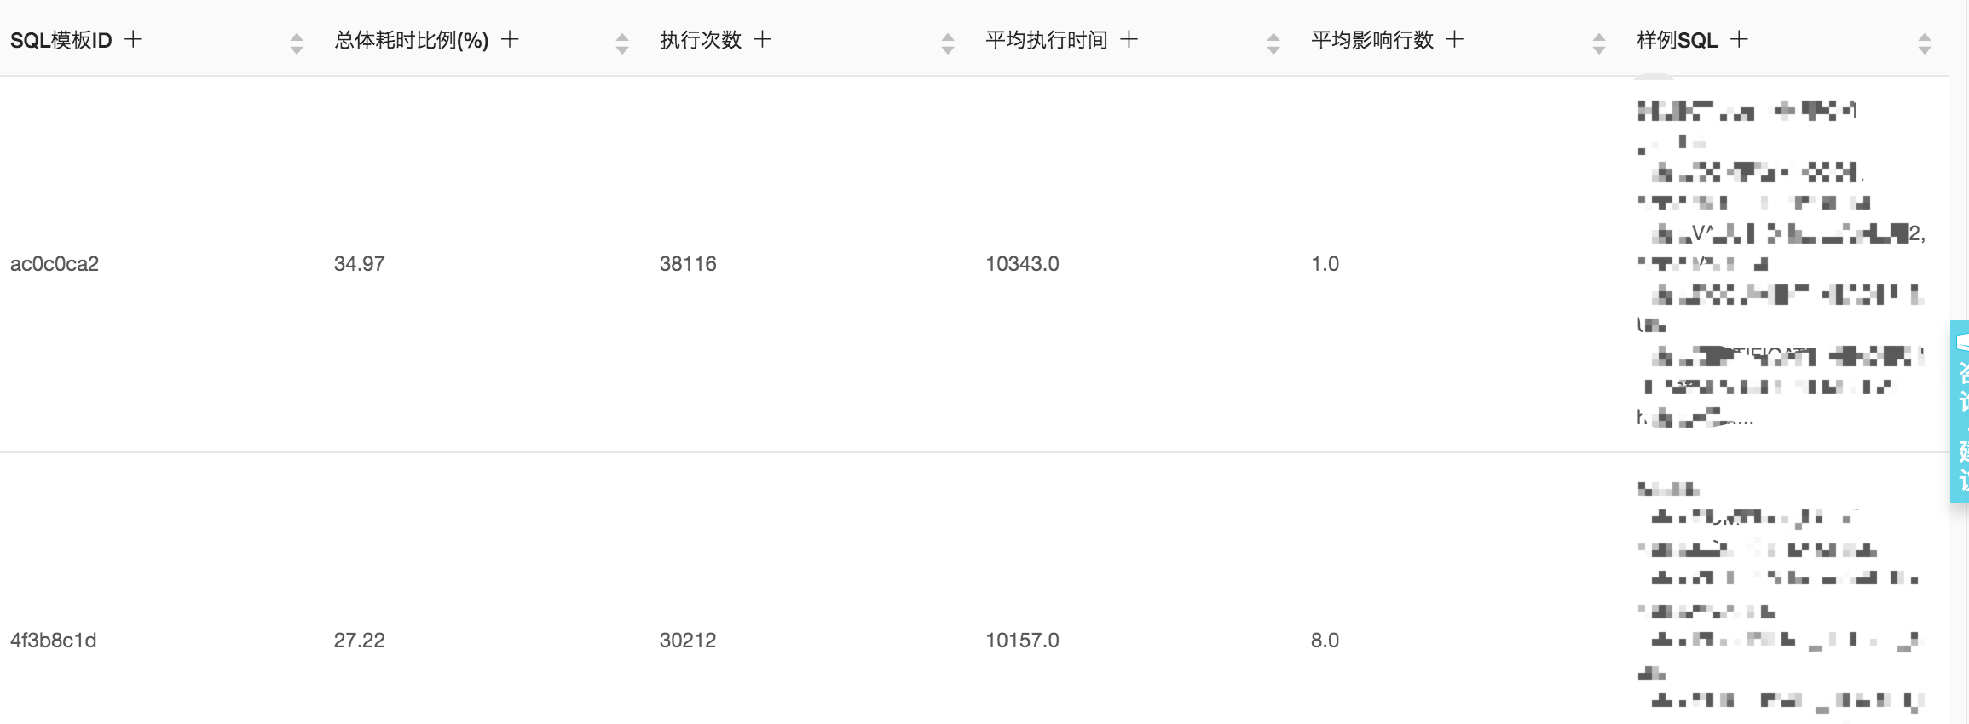
Task: Click 总体耗时比例(%) column header label
Action: pyautogui.click(x=412, y=40)
